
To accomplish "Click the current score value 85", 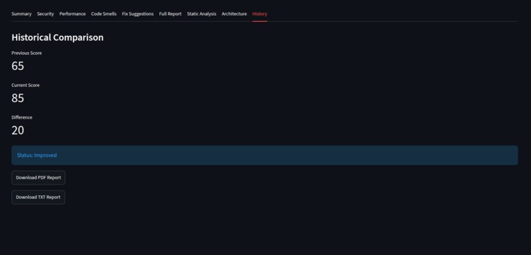I will click(18, 98).
